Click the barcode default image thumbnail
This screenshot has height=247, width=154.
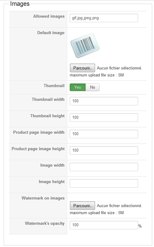point(85,45)
